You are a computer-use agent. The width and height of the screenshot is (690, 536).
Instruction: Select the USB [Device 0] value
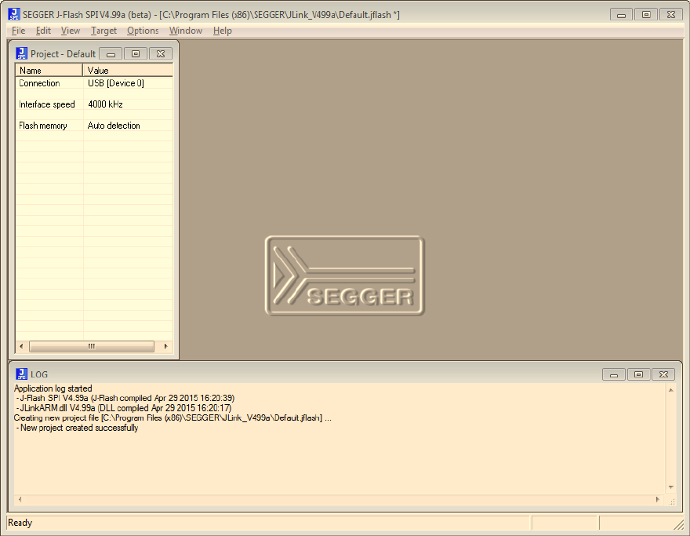(116, 83)
